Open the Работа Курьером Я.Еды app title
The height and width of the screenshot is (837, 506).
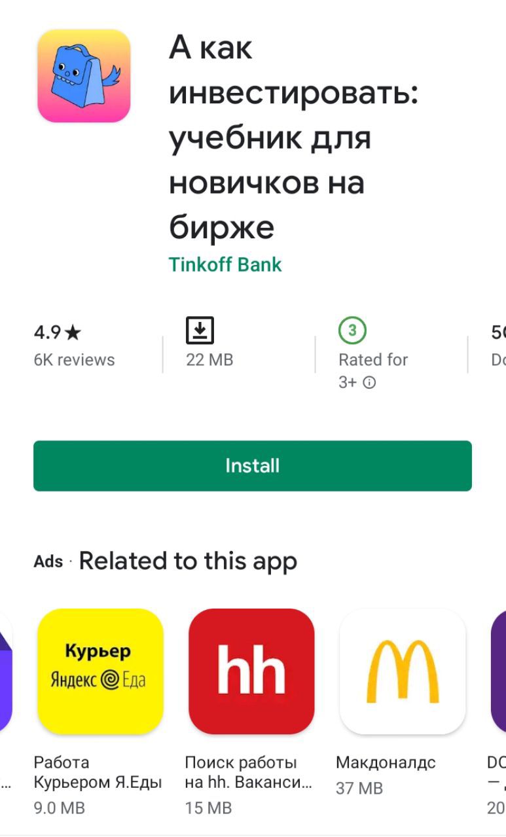98,772
